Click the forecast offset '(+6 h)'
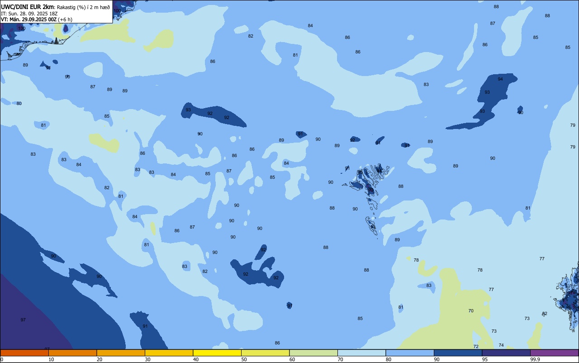 65,19
